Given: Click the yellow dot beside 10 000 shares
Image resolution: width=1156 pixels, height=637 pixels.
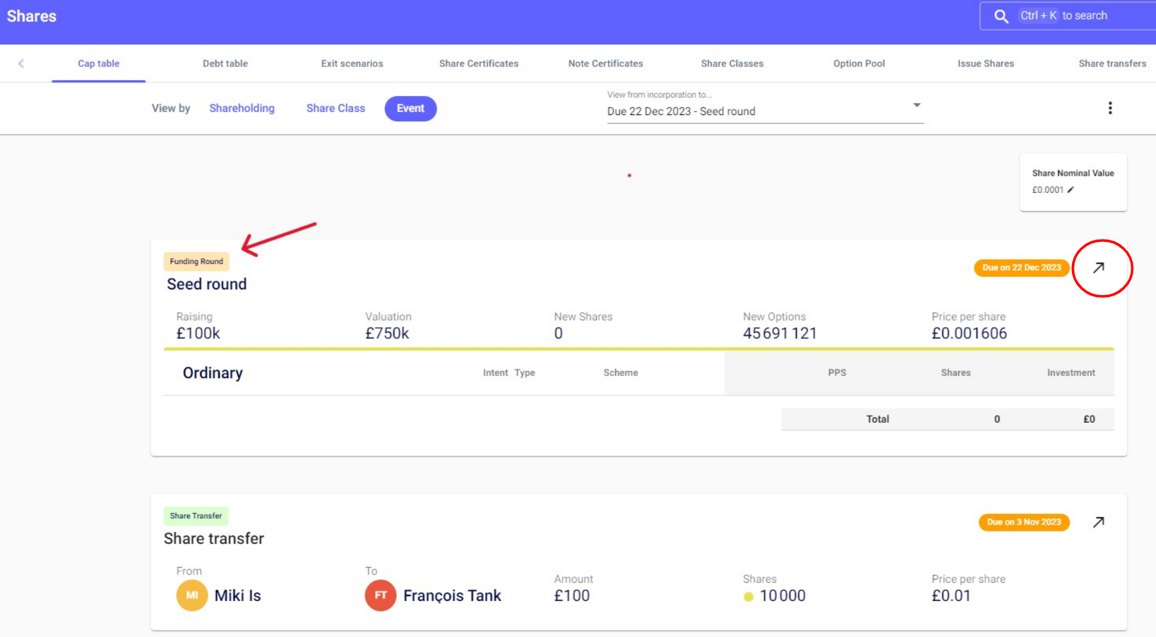Looking at the screenshot, I should pyautogui.click(x=749, y=597).
